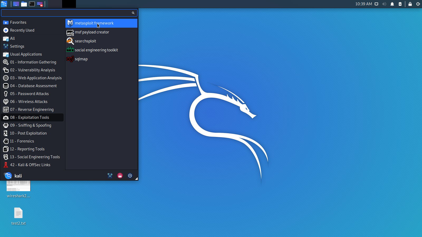Select 11 - Forensics category
Image resolution: width=422 pixels, height=237 pixels.
coord(32,141)
